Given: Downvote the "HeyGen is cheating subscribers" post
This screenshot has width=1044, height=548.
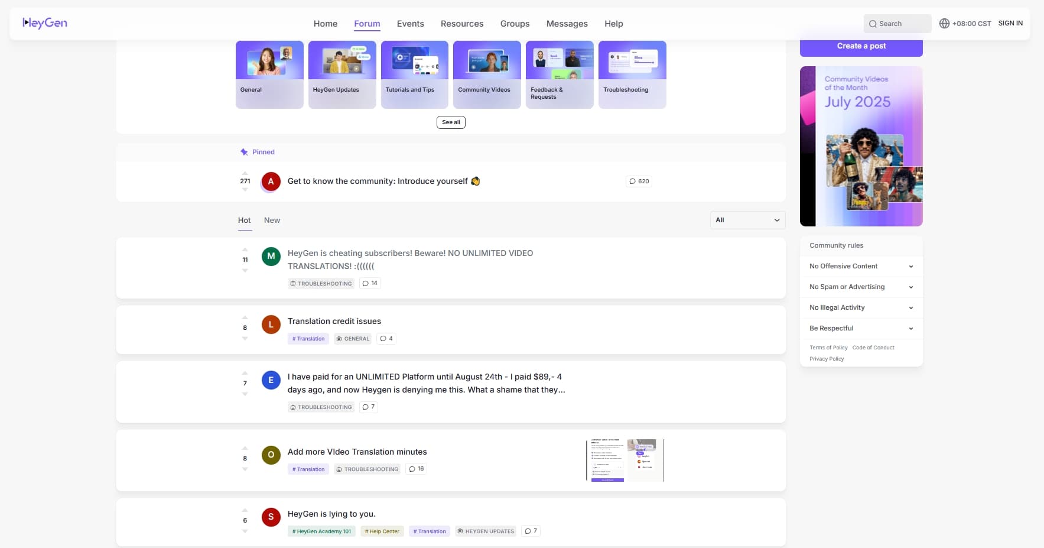Looking at the screenshot, I should click(x=245, y=270).
